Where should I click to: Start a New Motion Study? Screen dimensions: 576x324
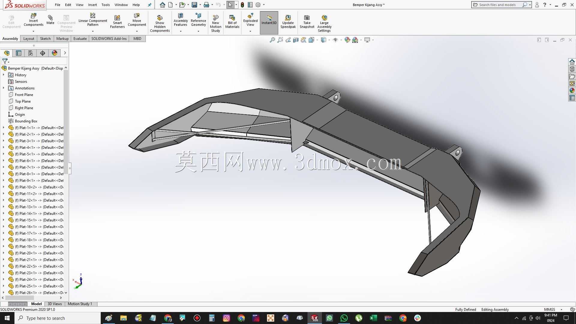[x=215, y=23]
